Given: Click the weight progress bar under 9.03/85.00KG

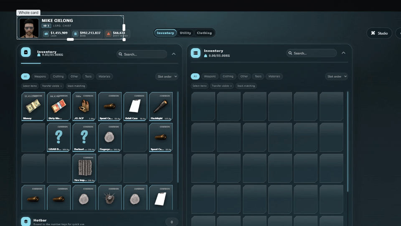Looking at the screenshot, I should click(x=99, y=63).
